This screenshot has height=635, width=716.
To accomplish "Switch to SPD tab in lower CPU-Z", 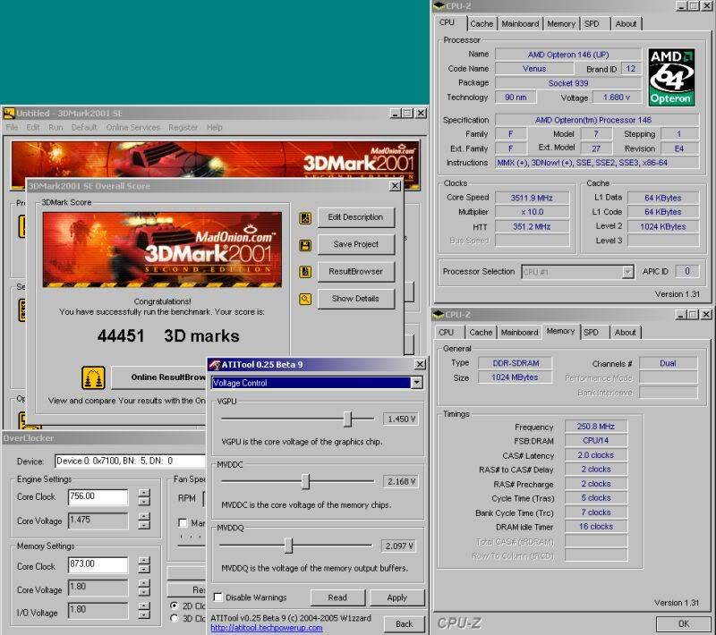I will click(x=591, y=333).
